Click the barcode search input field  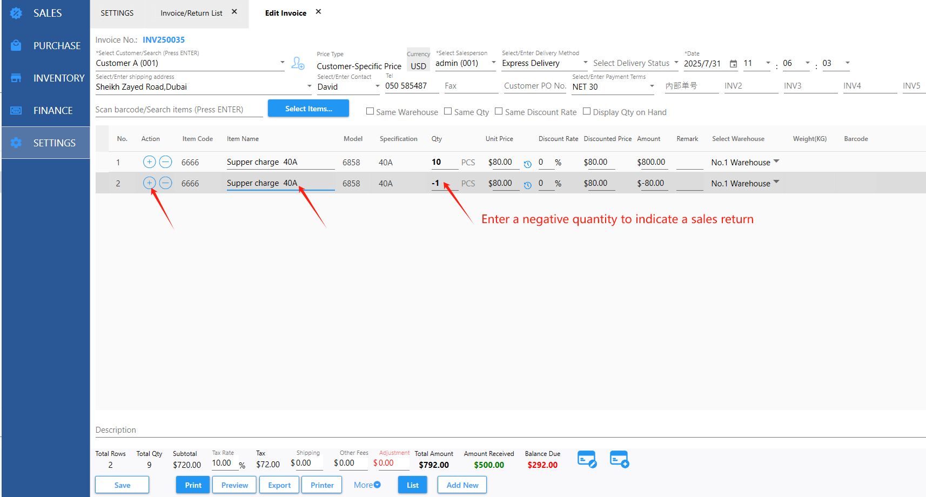click(178, 110)
